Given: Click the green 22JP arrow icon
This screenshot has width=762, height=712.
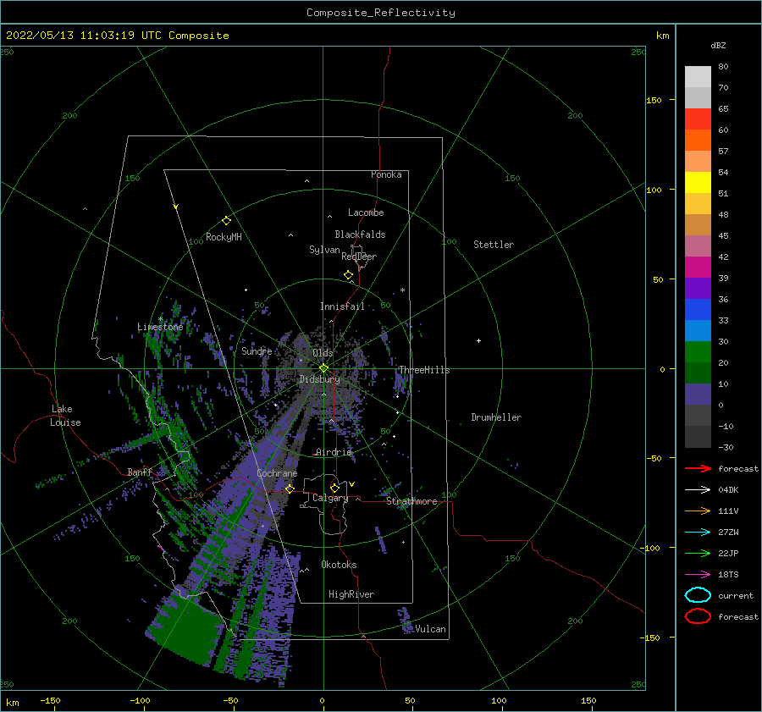Looking at the screenshot, I should click(698, 553).
